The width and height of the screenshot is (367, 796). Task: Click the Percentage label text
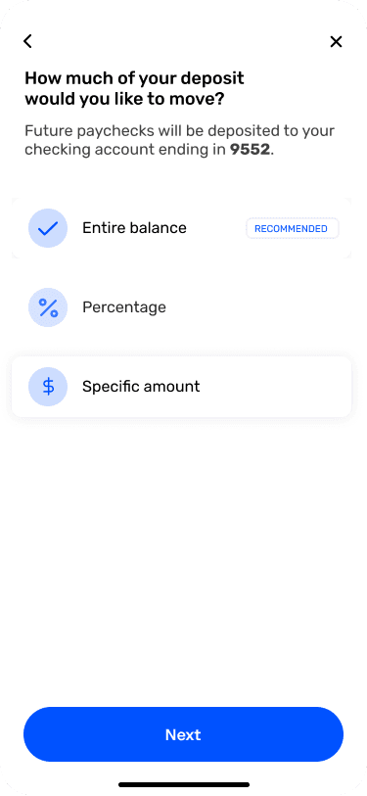[124, 307]
